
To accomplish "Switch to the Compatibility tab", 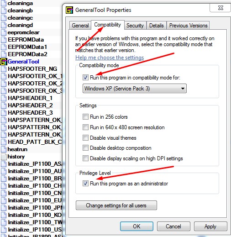I will pos(108,25).
